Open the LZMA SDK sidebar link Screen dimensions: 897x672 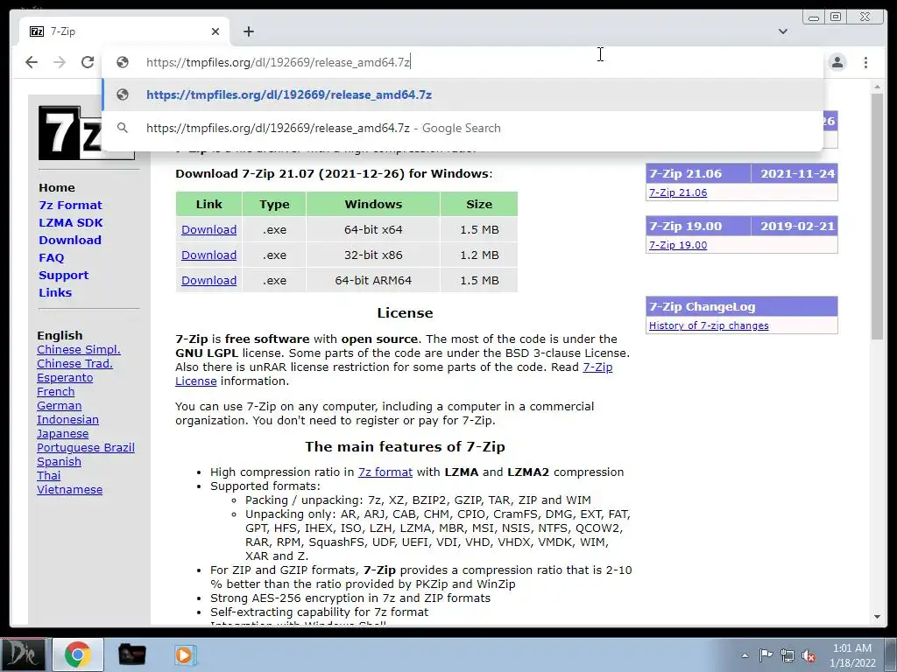71,223
